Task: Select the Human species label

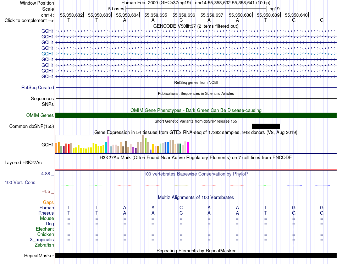Action: pos(46,208)
